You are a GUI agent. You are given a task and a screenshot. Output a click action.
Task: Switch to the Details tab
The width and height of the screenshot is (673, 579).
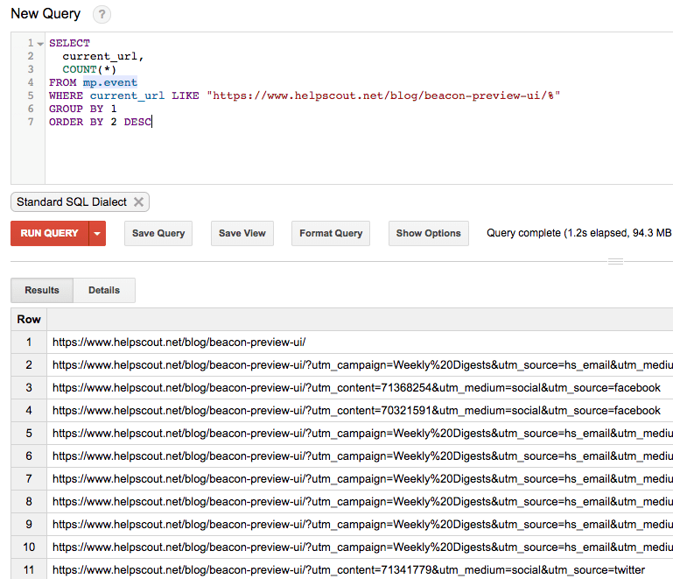tap(104, 290)
